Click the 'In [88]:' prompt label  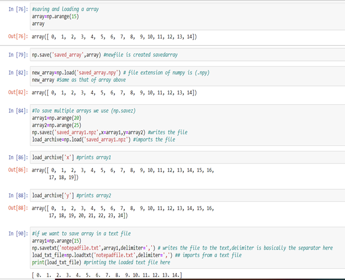[18, 195]
